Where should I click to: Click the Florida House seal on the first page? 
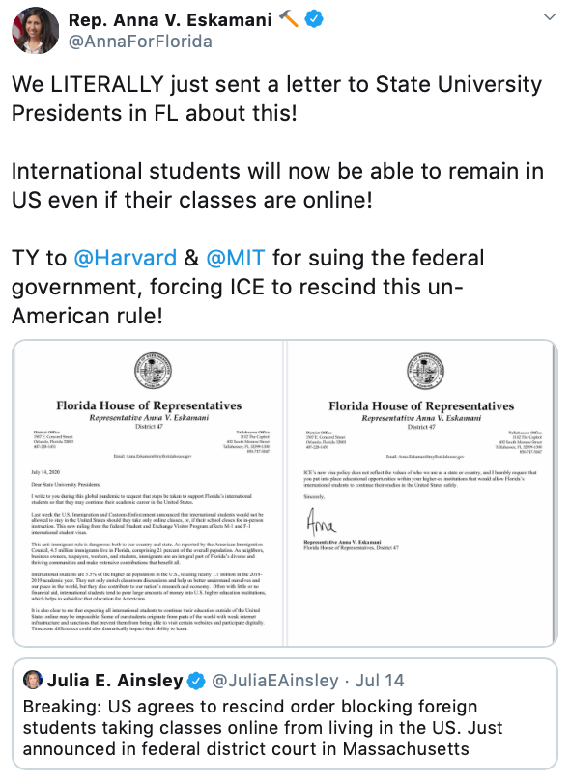154,371
